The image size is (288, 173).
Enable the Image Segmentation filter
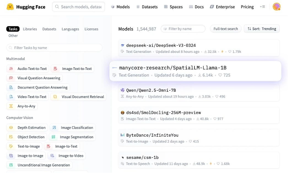73,137
